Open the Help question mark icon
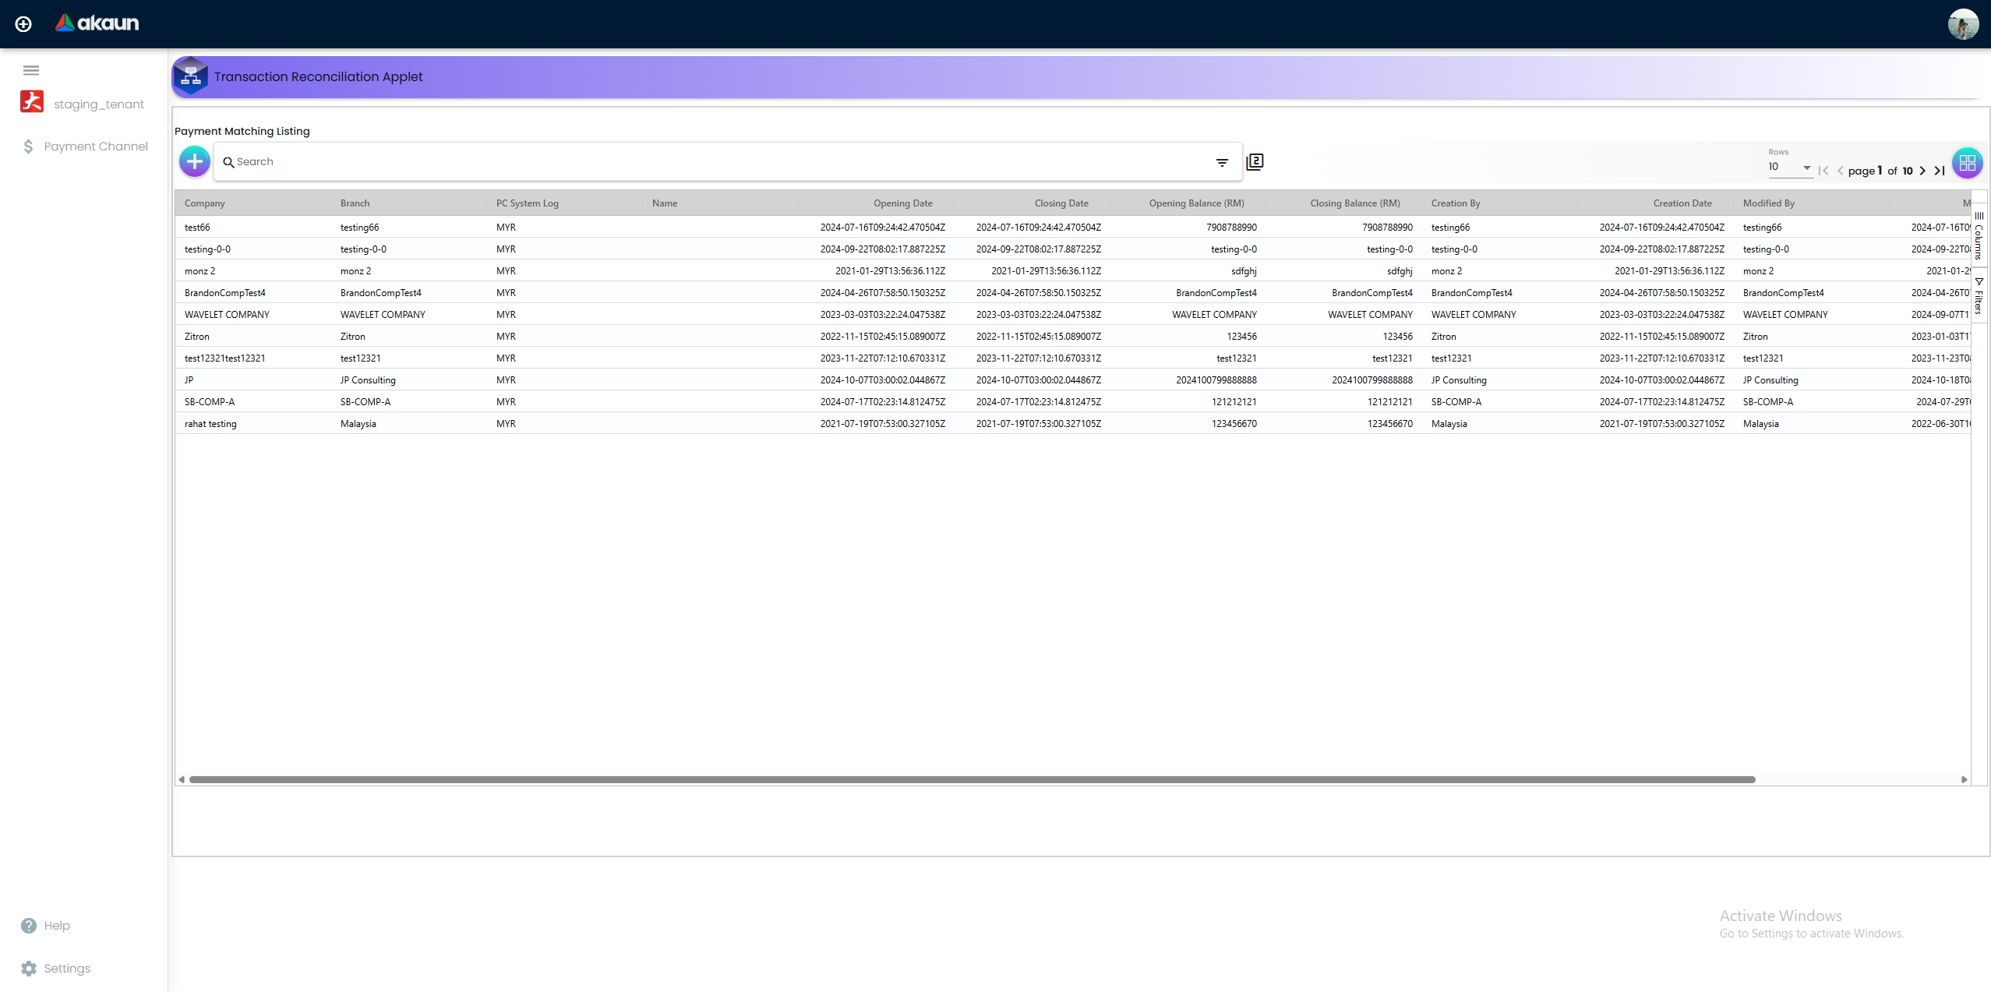This screenshot has height=992, width=1991. pos(29,926)
